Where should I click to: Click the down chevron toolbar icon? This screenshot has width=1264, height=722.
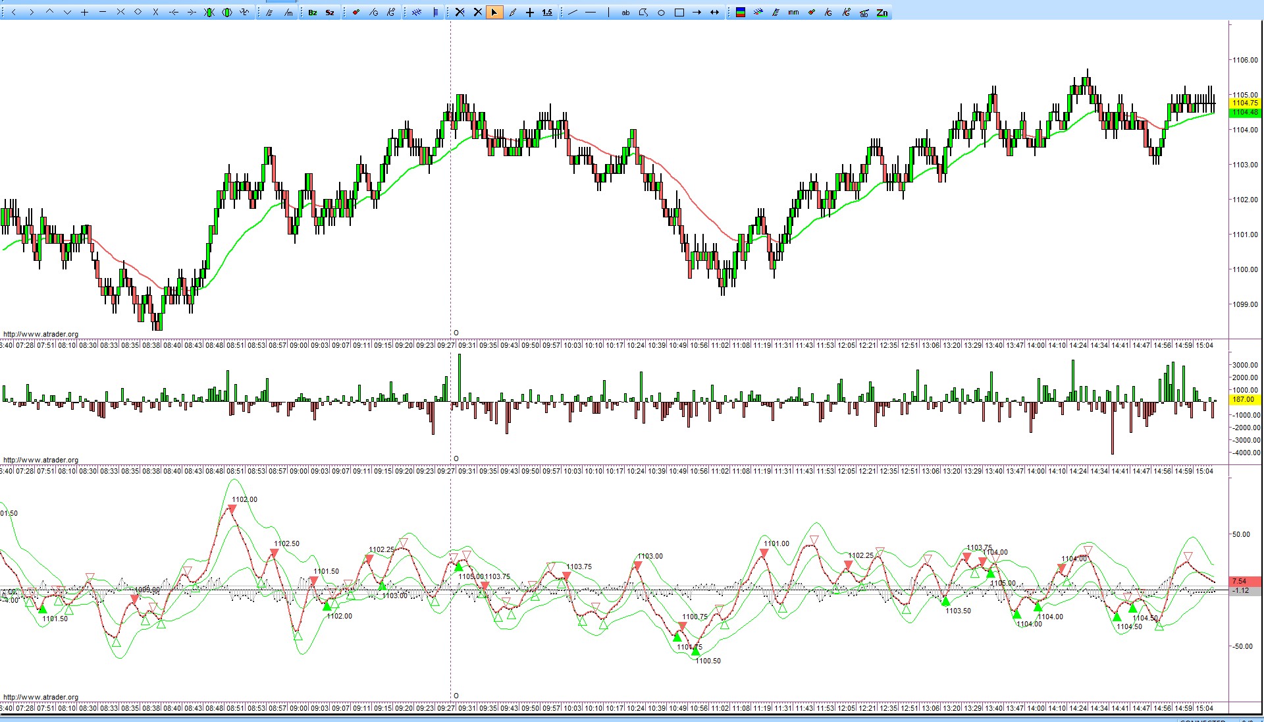67,13
